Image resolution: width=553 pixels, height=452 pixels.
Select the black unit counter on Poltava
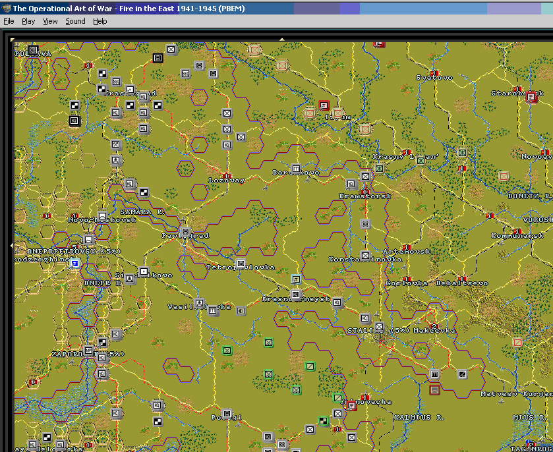point(33,50)
